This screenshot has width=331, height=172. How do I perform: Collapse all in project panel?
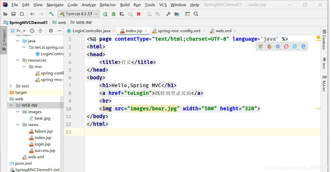point(40,31)
